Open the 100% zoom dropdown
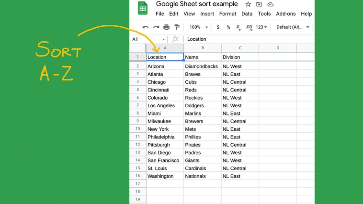 coord(198,27)
